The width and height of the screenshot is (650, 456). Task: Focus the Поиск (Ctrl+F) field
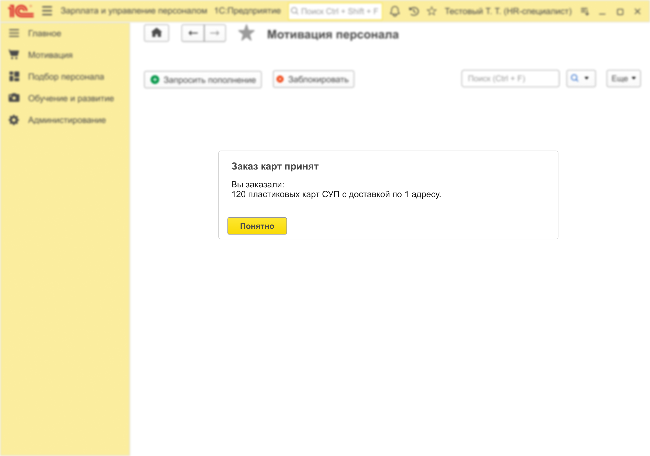coord(510,79)
